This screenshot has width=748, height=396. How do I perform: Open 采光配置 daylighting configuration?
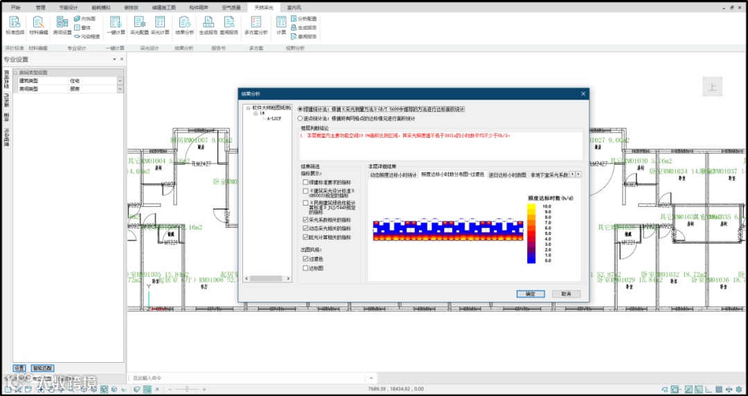click(139, 26)
